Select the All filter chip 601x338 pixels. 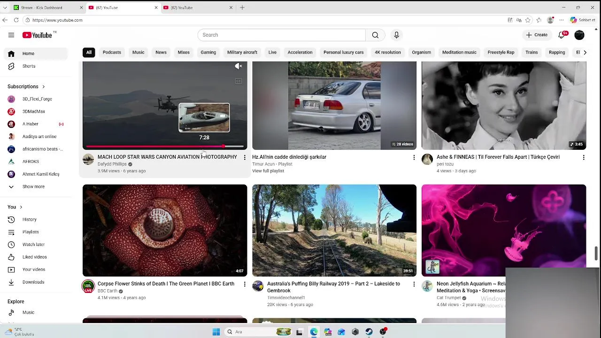89,52
